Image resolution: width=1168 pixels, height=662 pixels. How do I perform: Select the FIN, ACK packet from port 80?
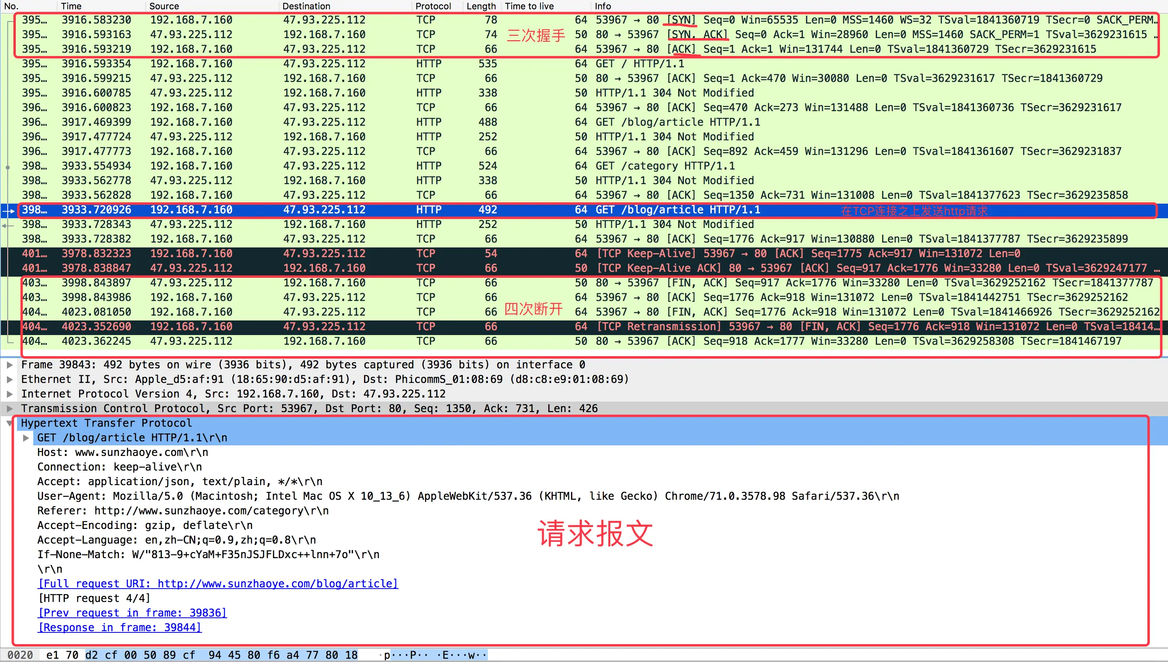click(x=319, y=282)
